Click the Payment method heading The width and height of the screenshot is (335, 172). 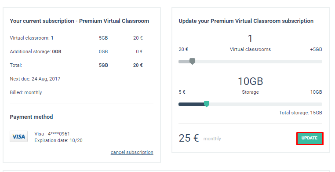pos(31,117)
